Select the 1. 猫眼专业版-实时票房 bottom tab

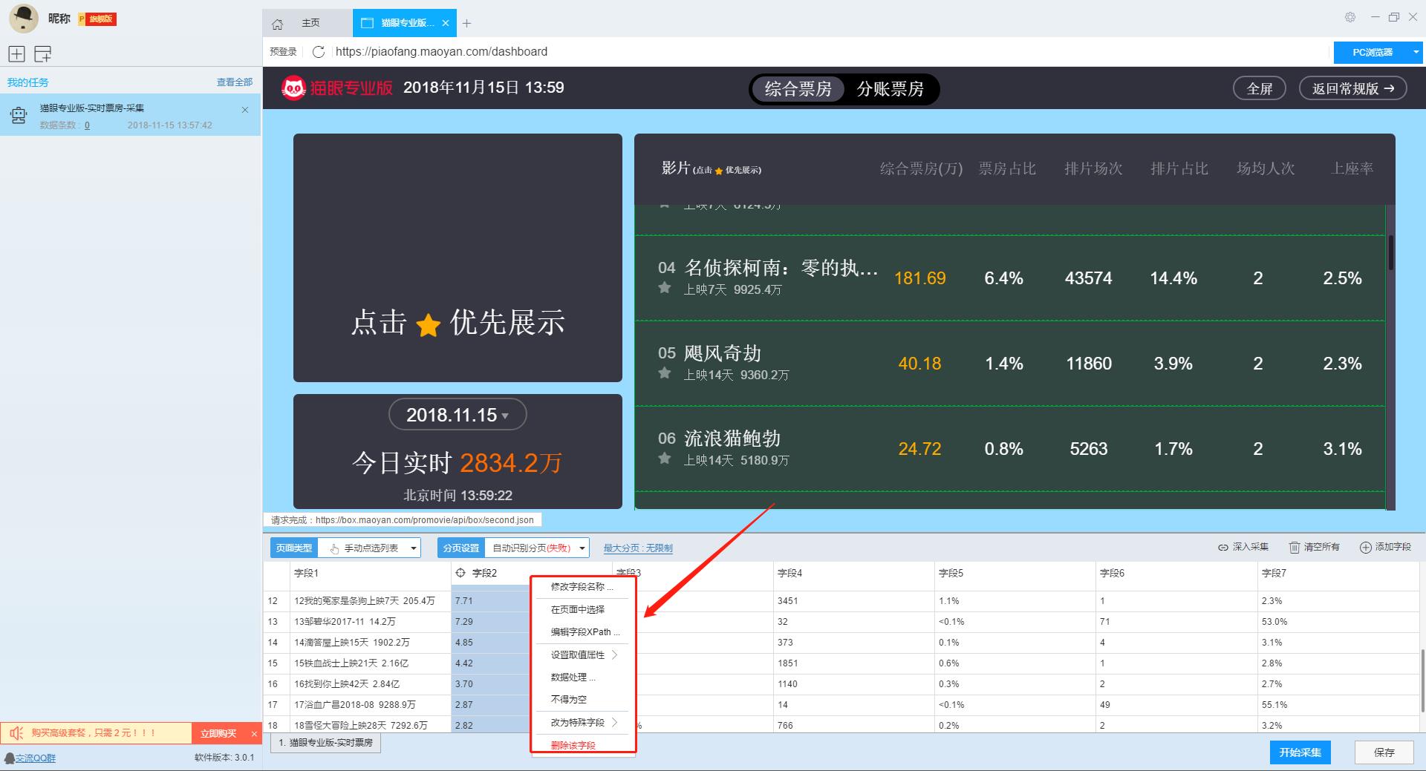point(326,743)
